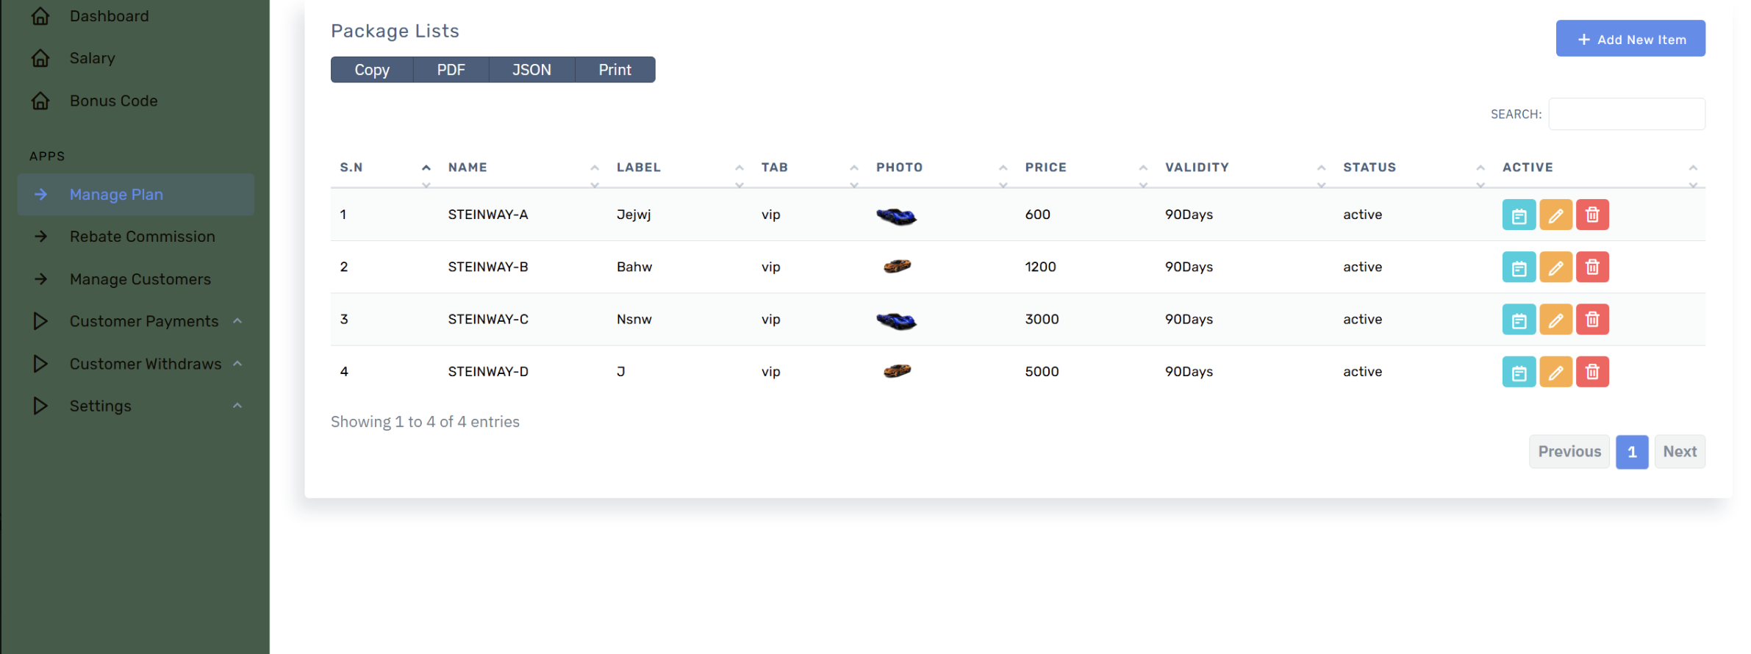
Task: Open Rebate Commission in the sidebar
Action: [142, 237]
